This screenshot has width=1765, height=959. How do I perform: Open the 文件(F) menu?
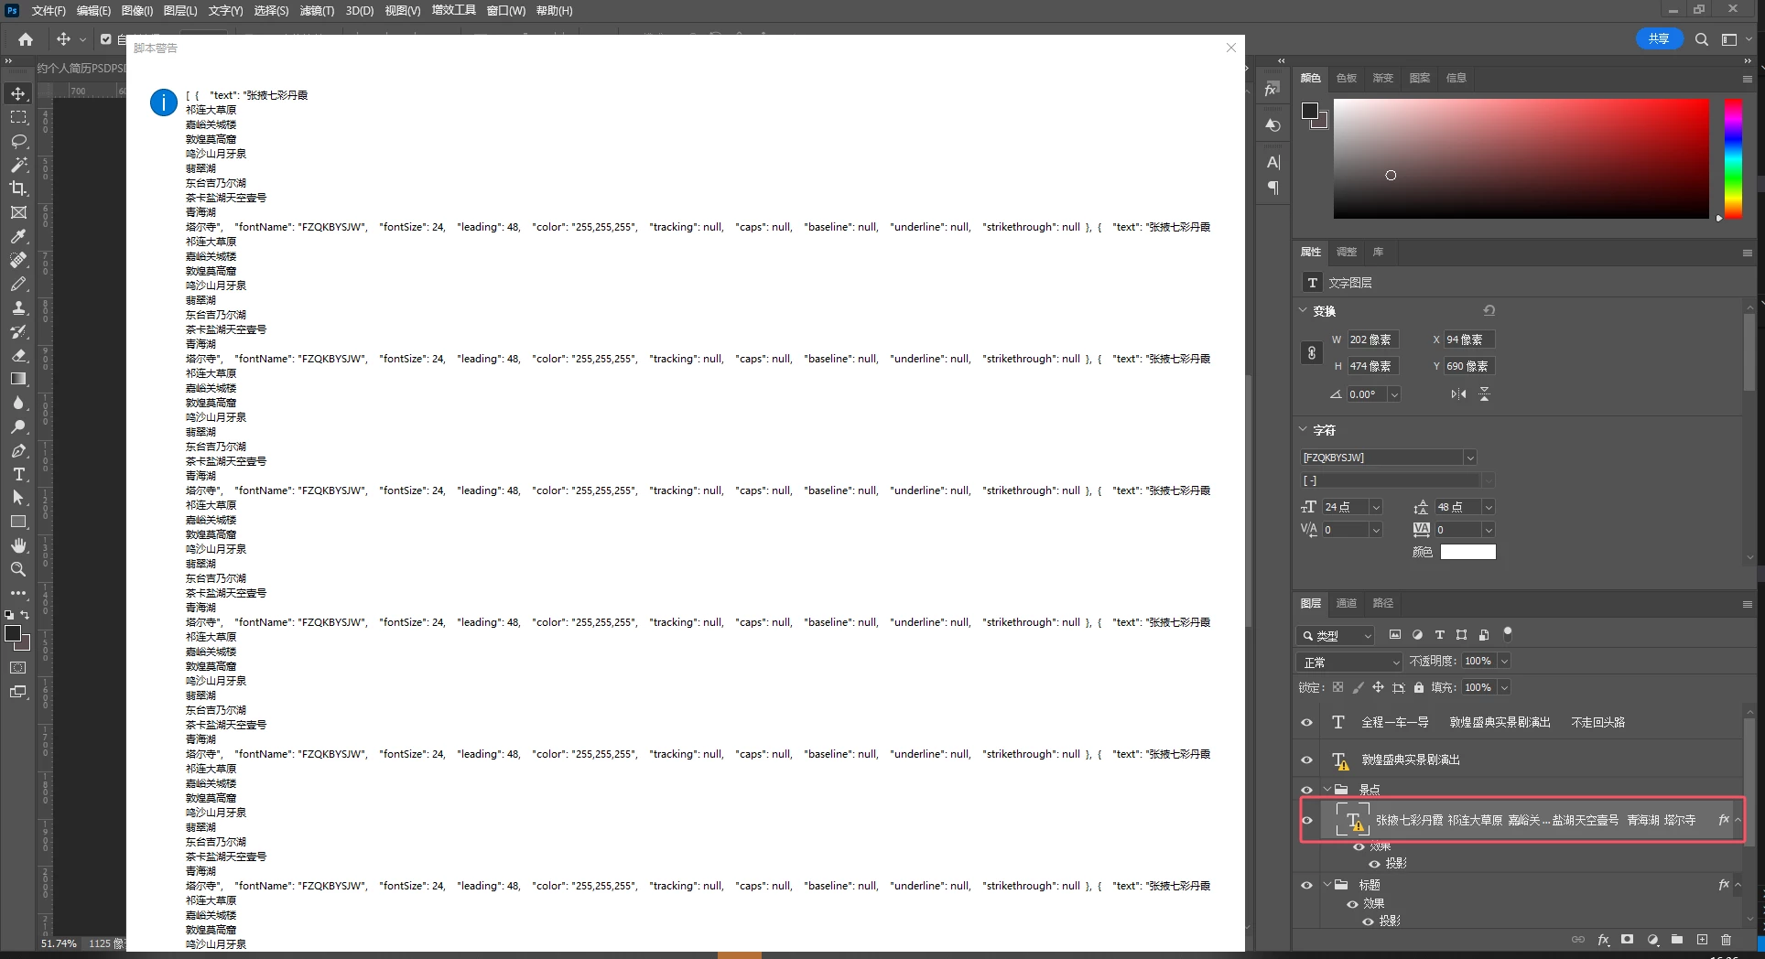pos(49,11)
